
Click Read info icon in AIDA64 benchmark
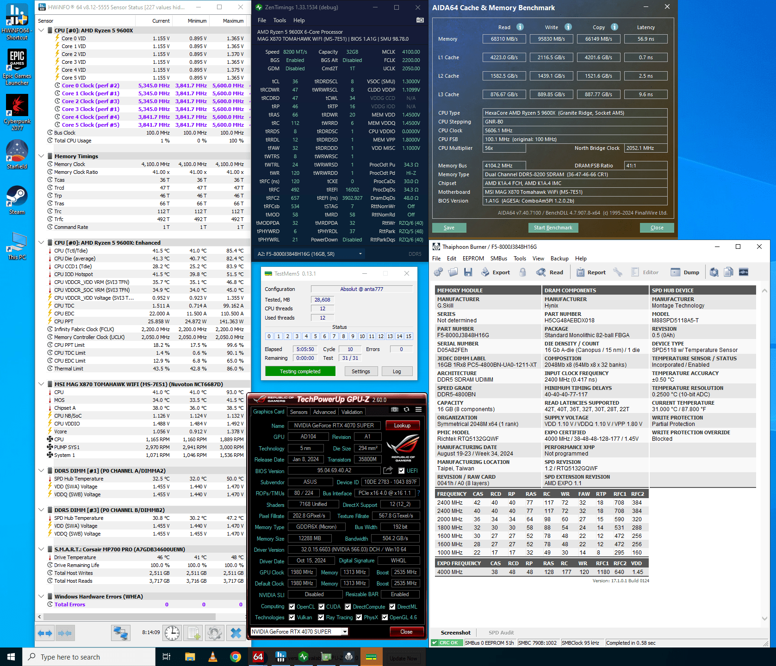point(520,27)
